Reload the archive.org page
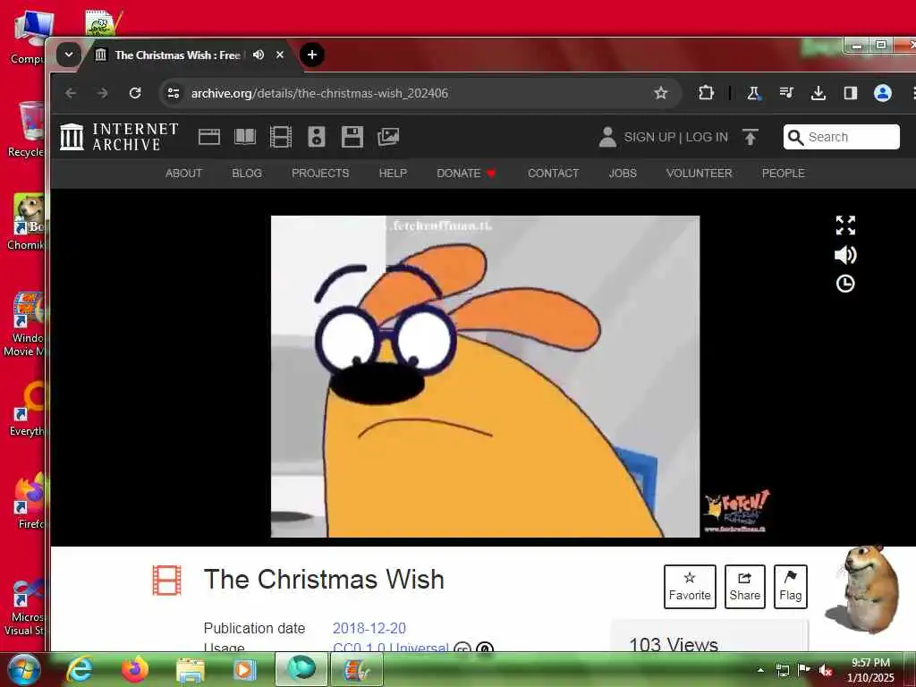 pyautogui.click(x=135, y=93)
